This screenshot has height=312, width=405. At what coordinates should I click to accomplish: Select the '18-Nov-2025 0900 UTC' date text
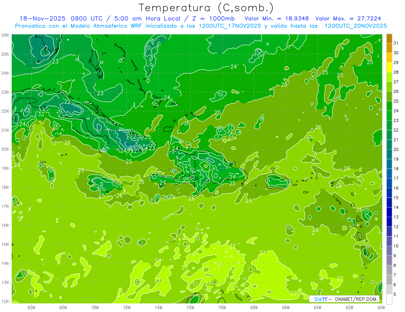coord(61,19)
